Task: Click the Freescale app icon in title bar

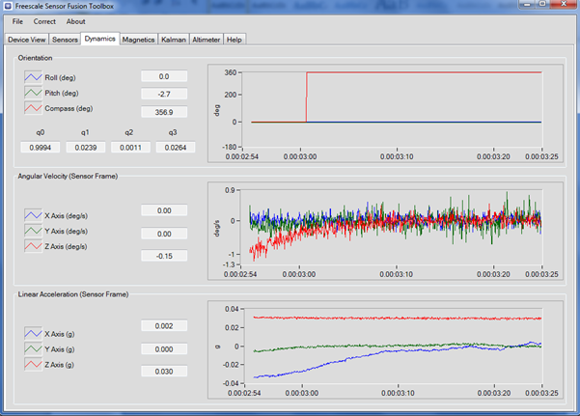Action: pos(8,6)
